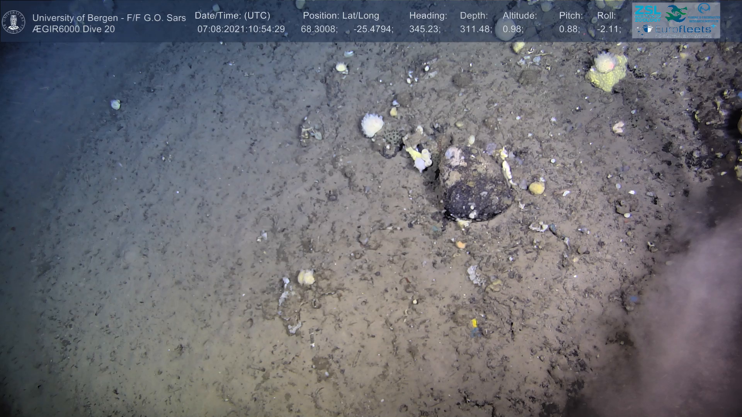Click the University of Bergen - F/F G.O. Sars text

(109, 18)
